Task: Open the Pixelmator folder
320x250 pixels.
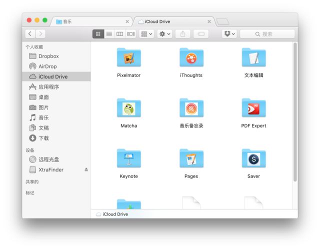Action: coord(129,57)
